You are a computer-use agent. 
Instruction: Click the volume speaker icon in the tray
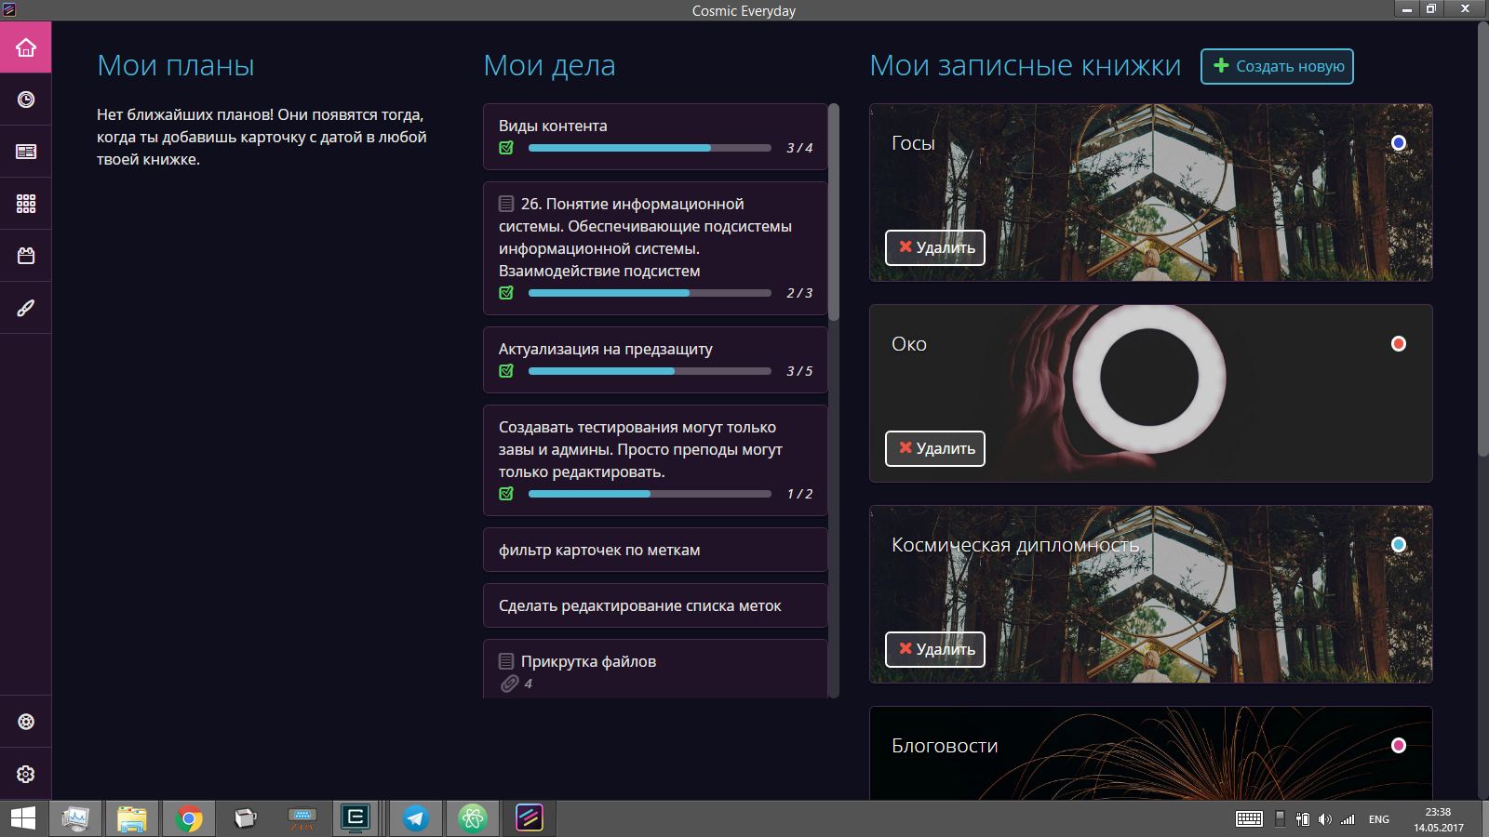(1325, 819)
